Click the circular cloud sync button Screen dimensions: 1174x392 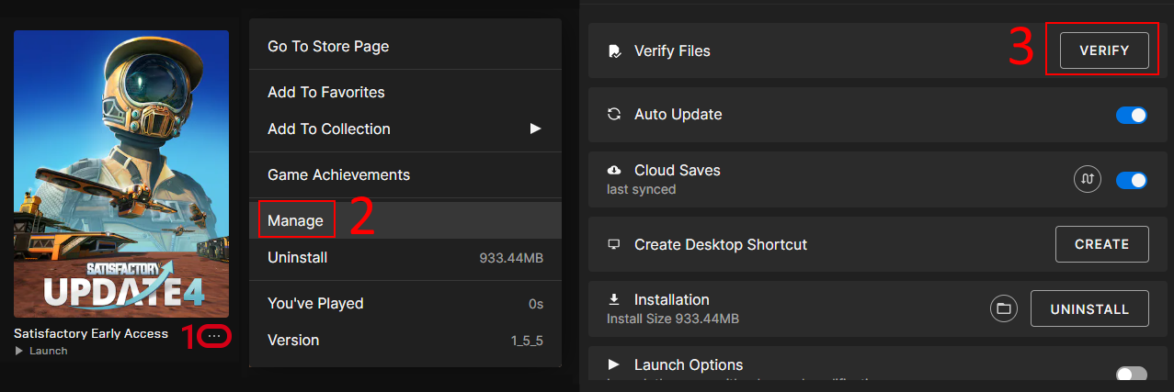[1088, 179]
